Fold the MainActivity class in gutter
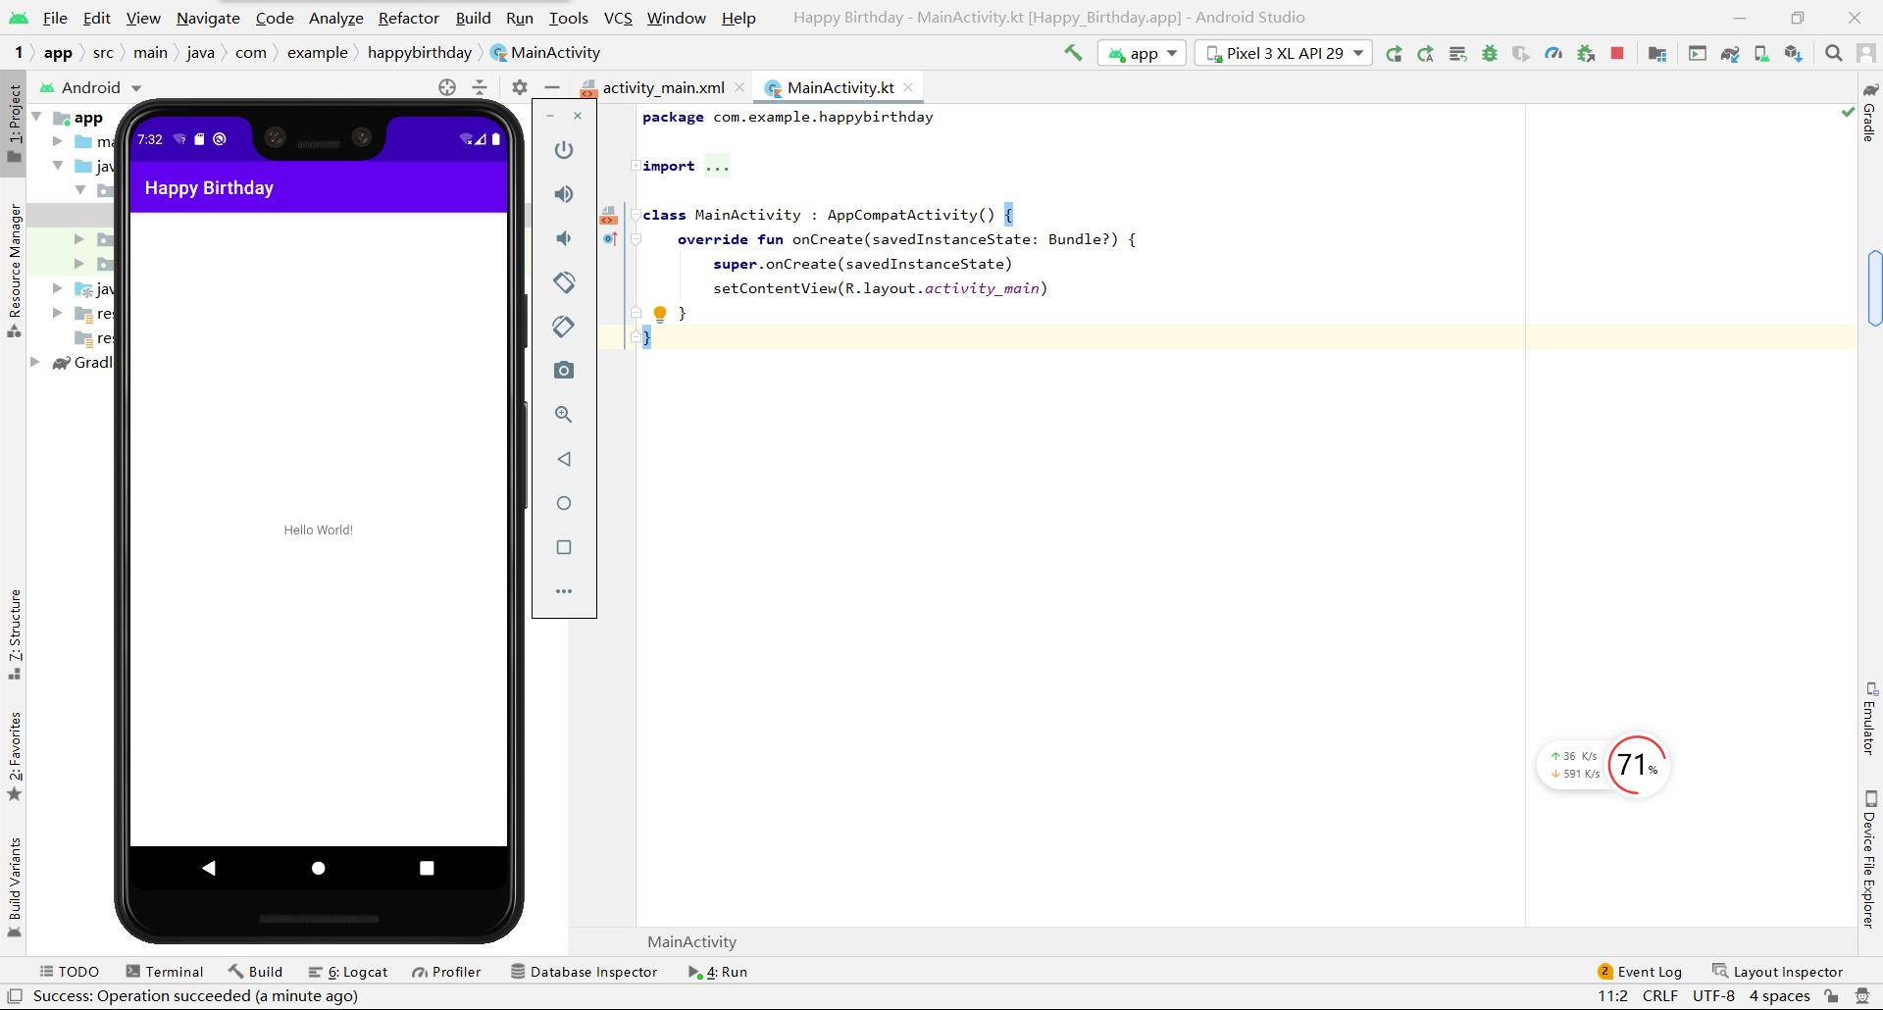Viewport: 1883px width, 1010px height. (x=636, y=215)
